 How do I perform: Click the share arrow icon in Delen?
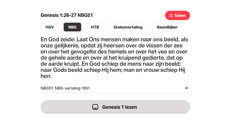pyautogui.click(x=171, y=15)
